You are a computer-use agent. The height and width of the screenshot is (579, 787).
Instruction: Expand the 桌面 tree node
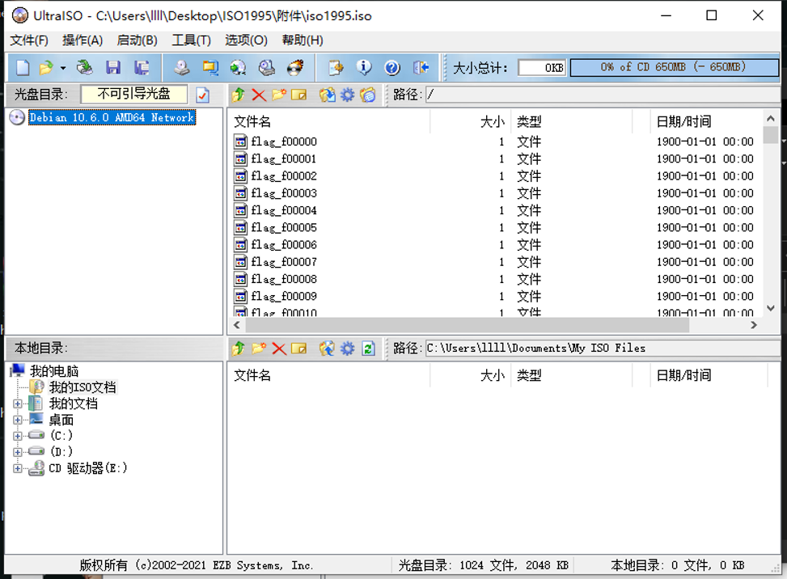coord(18,420)
